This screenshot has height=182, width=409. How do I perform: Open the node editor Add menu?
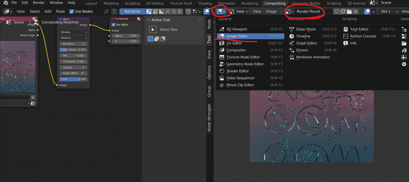coord(48,11)
